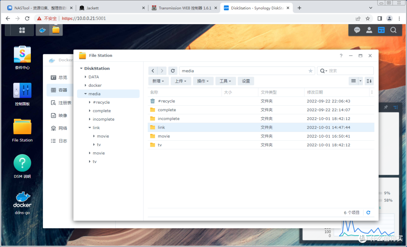Expand the movie folder under link
407x247 pixels.
pos(95,136)
